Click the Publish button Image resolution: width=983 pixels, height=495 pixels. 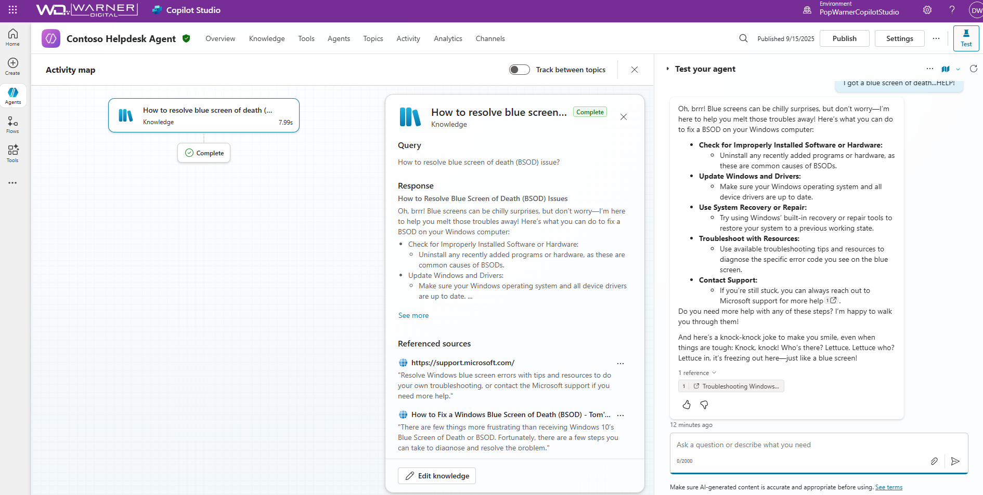845,38
